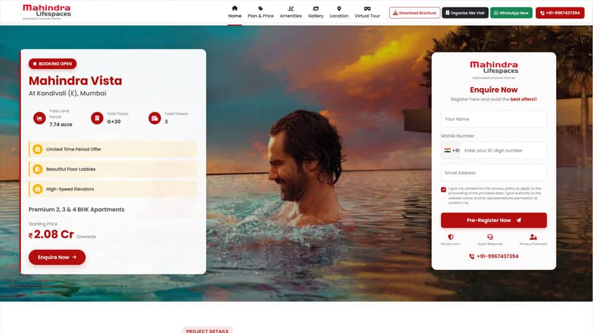Viewport: 593px width, 333px height.
Task: Click the gallery images icon
Action: pos(316,8)
